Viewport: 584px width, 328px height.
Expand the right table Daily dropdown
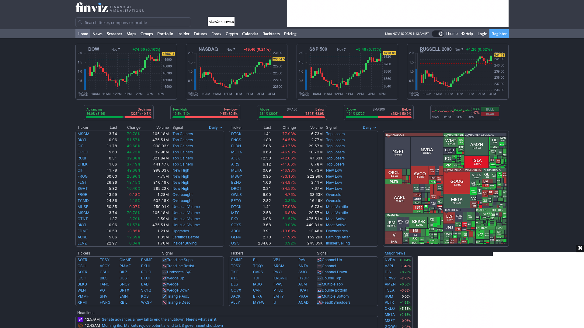coord(369,128)
